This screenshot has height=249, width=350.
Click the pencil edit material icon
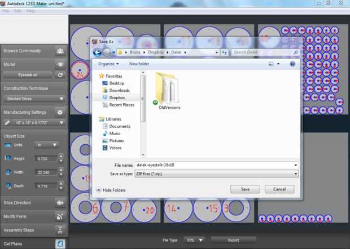tap(7, 123)
